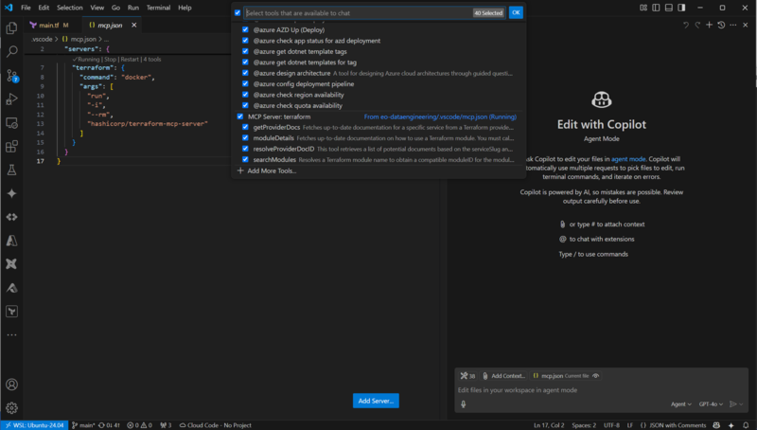Show chat history clock icon
This screenshot has height=430, width=757.
(721, 25)
